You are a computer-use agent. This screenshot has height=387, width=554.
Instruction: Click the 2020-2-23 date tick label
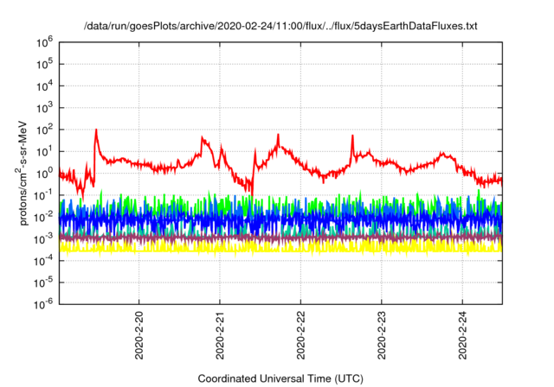382,335
